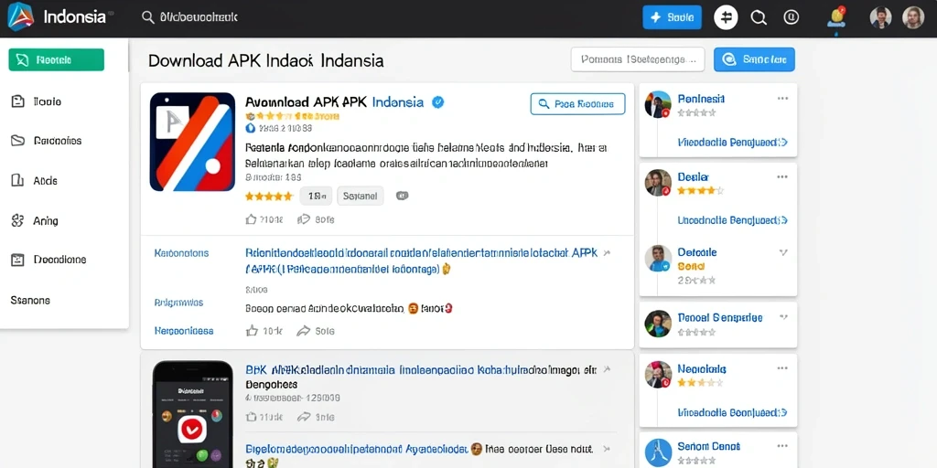Click the green Reoeiale sidebar button

coord(56,59)
